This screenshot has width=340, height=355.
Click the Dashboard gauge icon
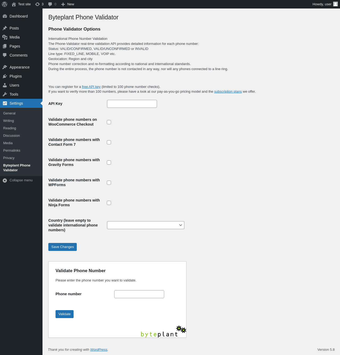pyautogui.click(x=5, y=16)
